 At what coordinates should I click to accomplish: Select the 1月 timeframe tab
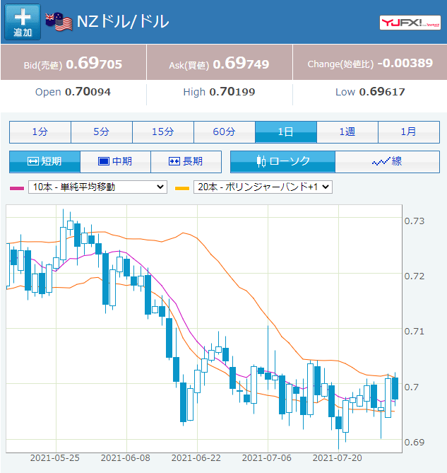pos(409,132)
